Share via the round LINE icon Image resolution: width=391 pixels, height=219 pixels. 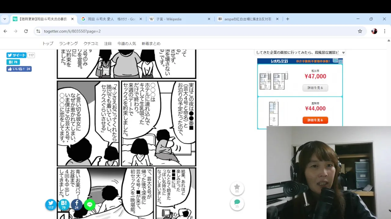[x=90, y=205]
